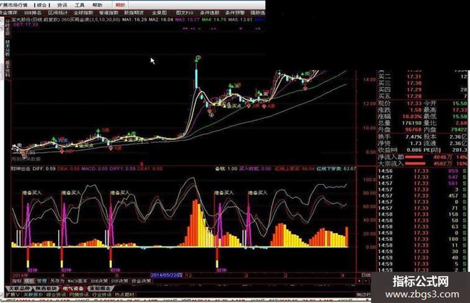Select 分时走势 side tab
The height and width of the screenshot is (303, 470).
pos(7,28)
